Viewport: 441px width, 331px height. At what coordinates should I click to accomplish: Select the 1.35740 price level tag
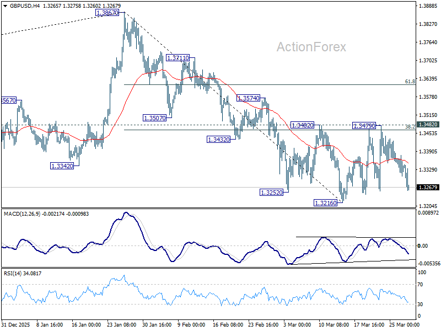(248, 98)
